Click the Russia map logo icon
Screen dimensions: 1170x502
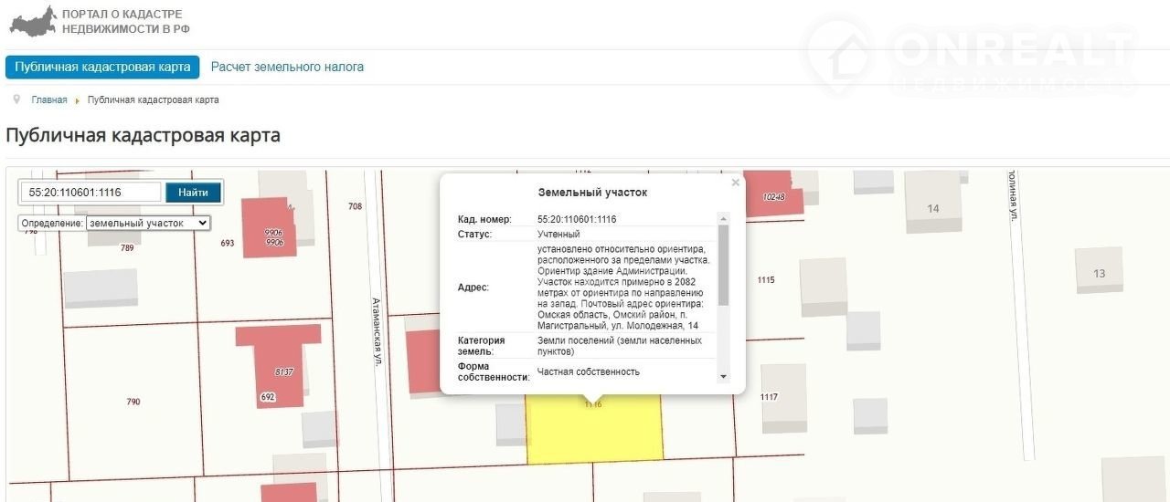[32, 21]
